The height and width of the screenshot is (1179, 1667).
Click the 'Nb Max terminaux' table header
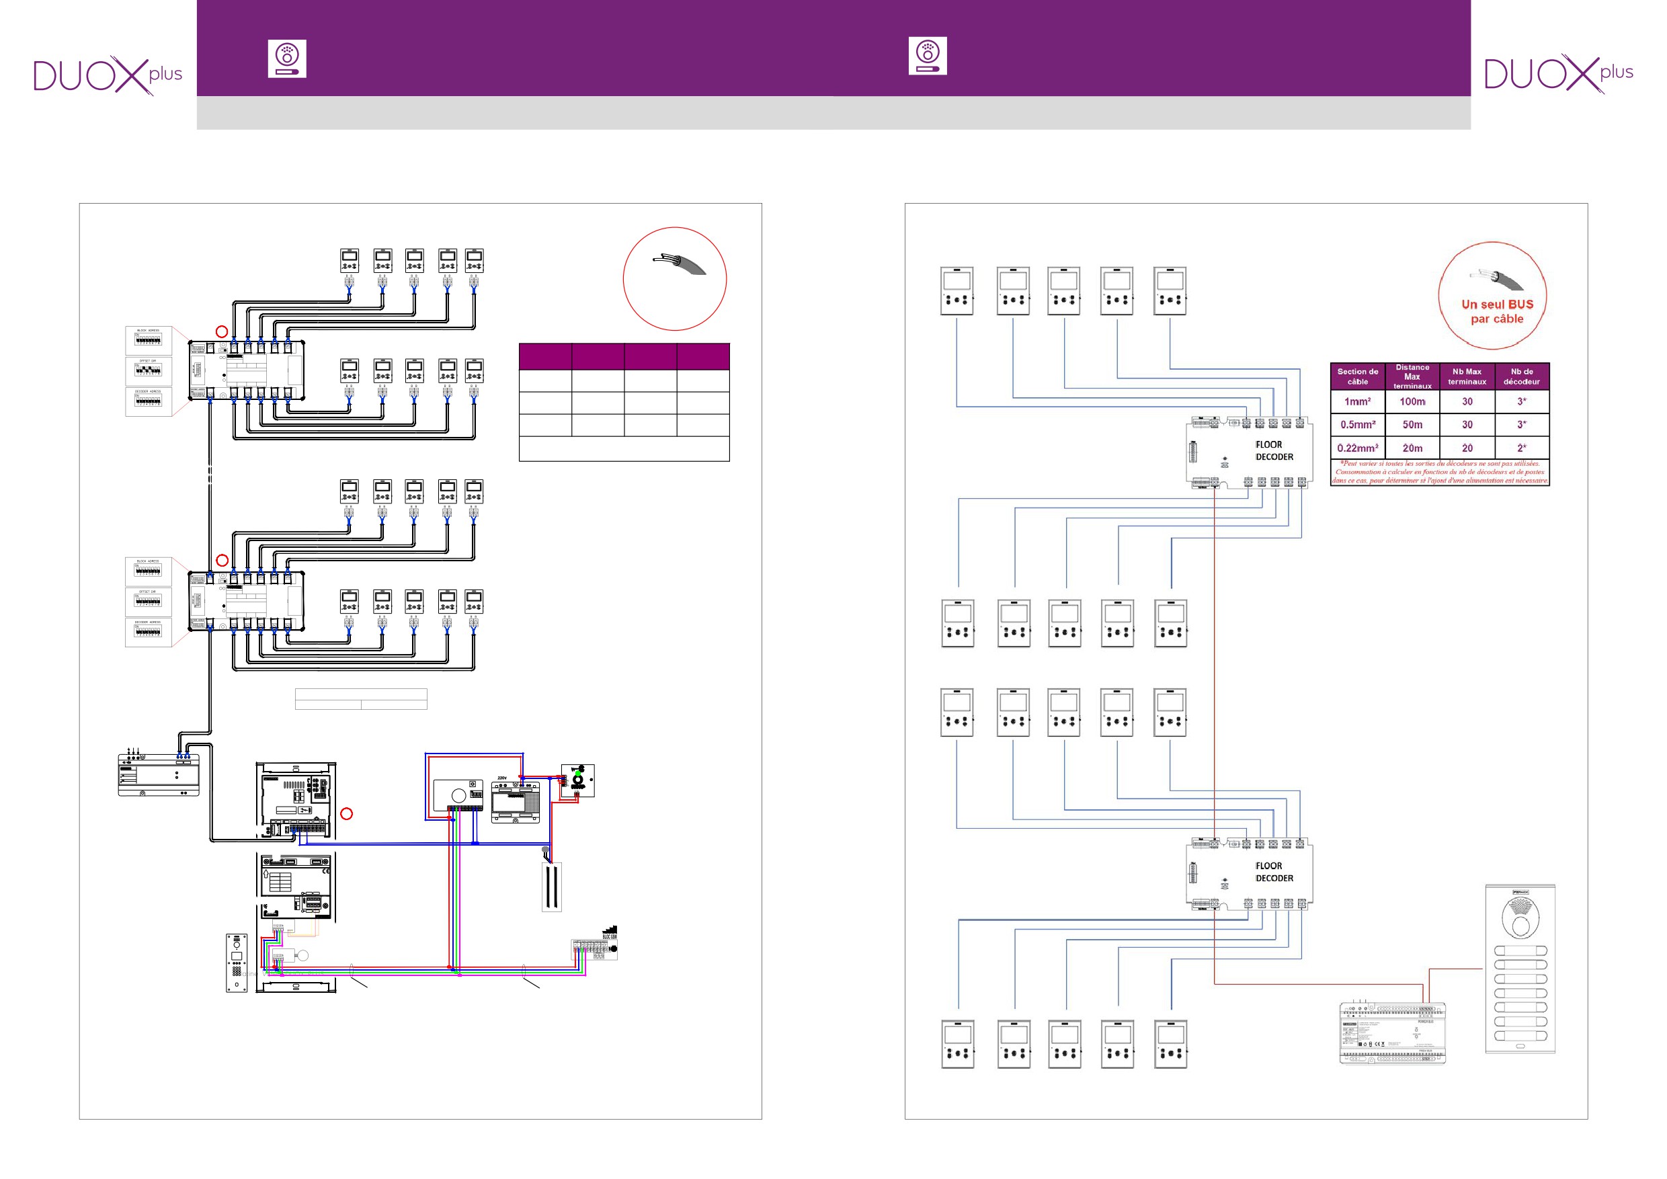click(1467, 377)
